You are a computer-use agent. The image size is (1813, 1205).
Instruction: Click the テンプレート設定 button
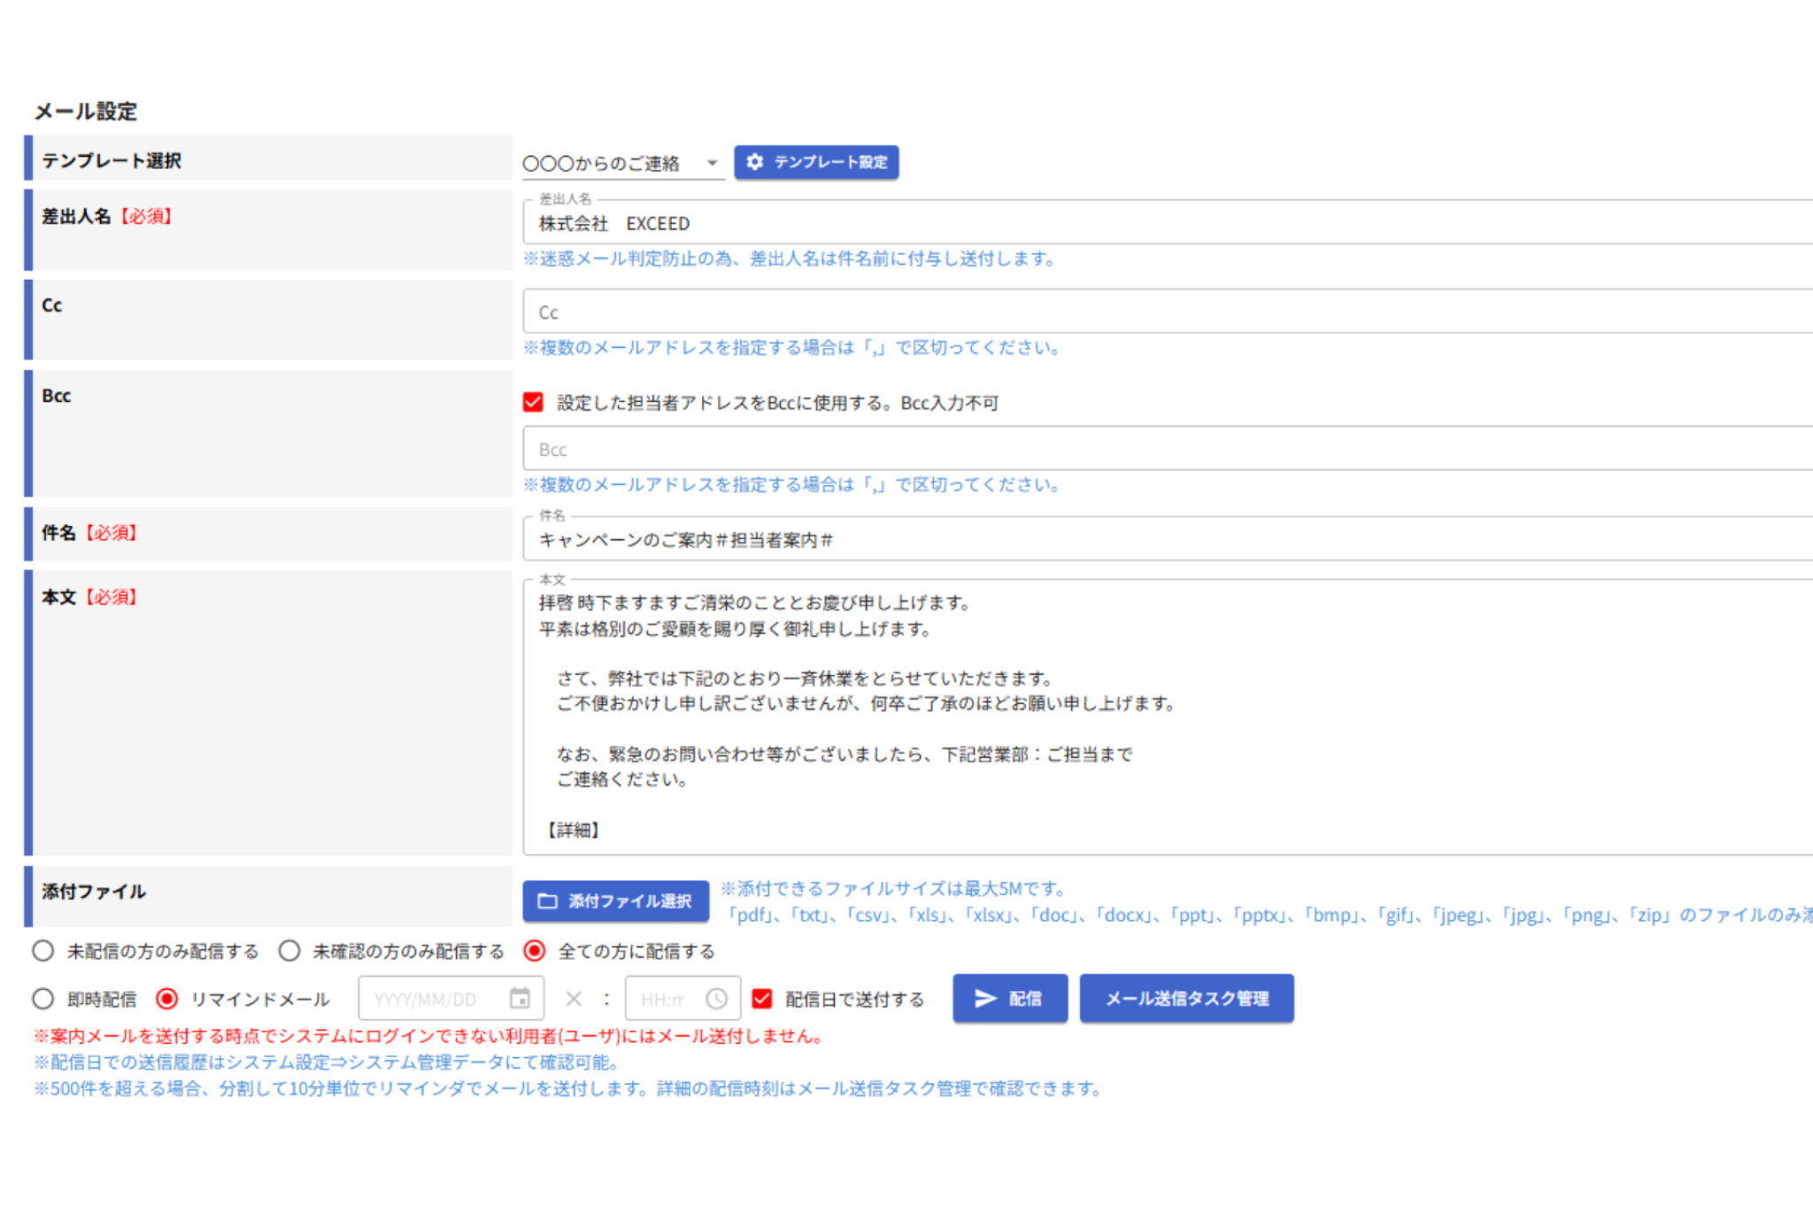(816, 162)
